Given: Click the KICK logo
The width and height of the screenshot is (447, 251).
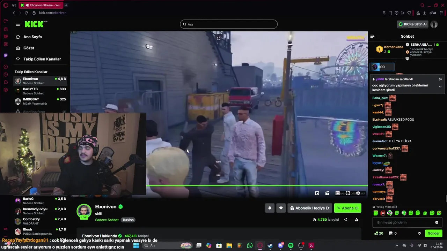Looking at the screenshot, I should (x=36, y=24).
